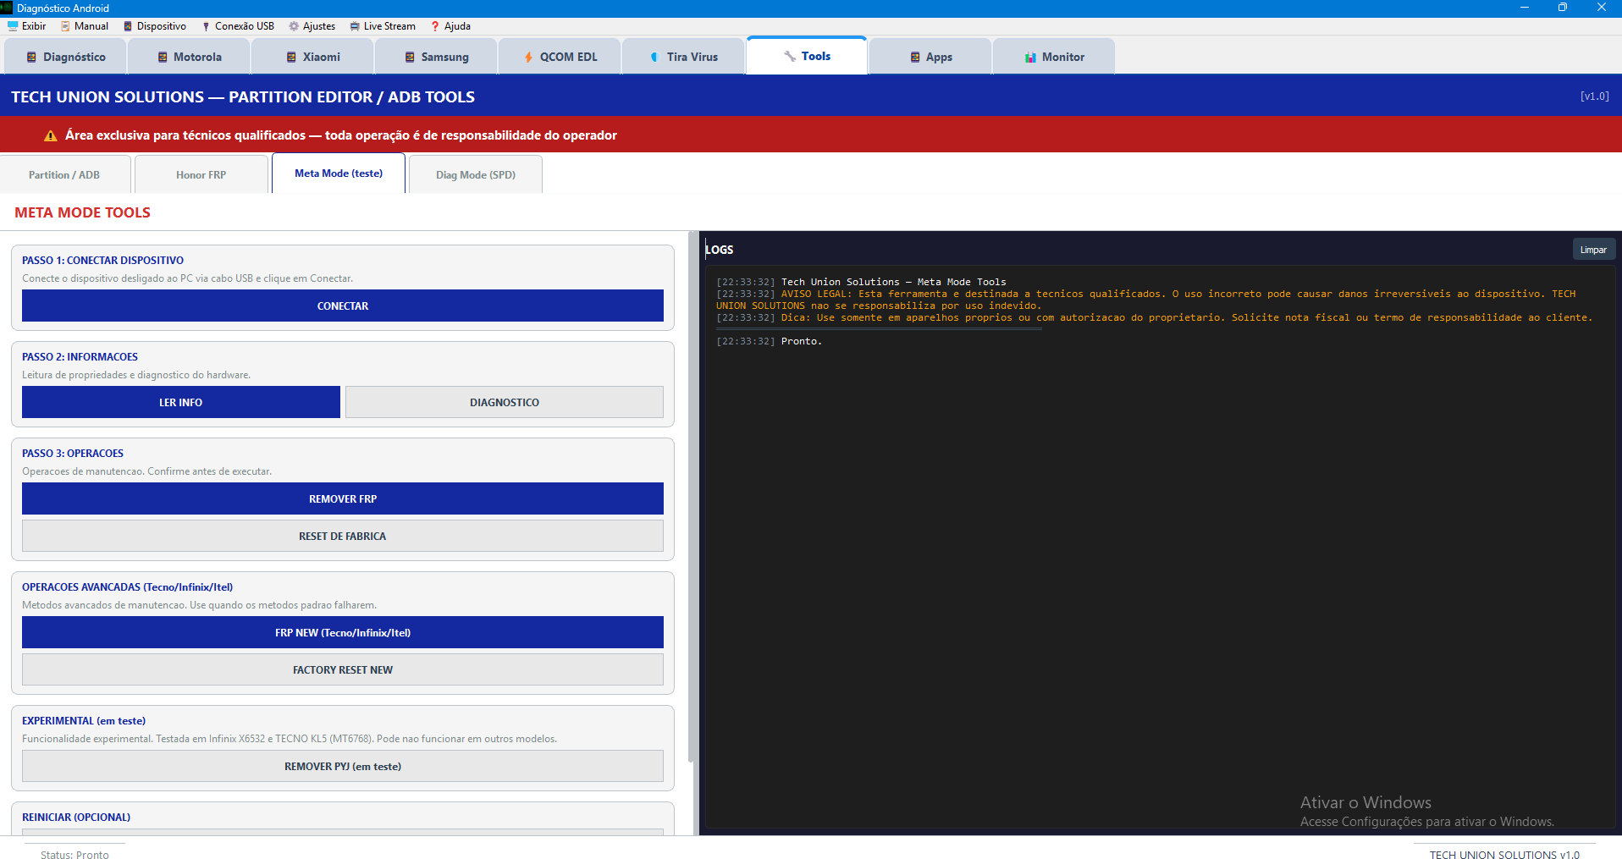Click the device icon beside Dispositivo

tap(128, 26)
